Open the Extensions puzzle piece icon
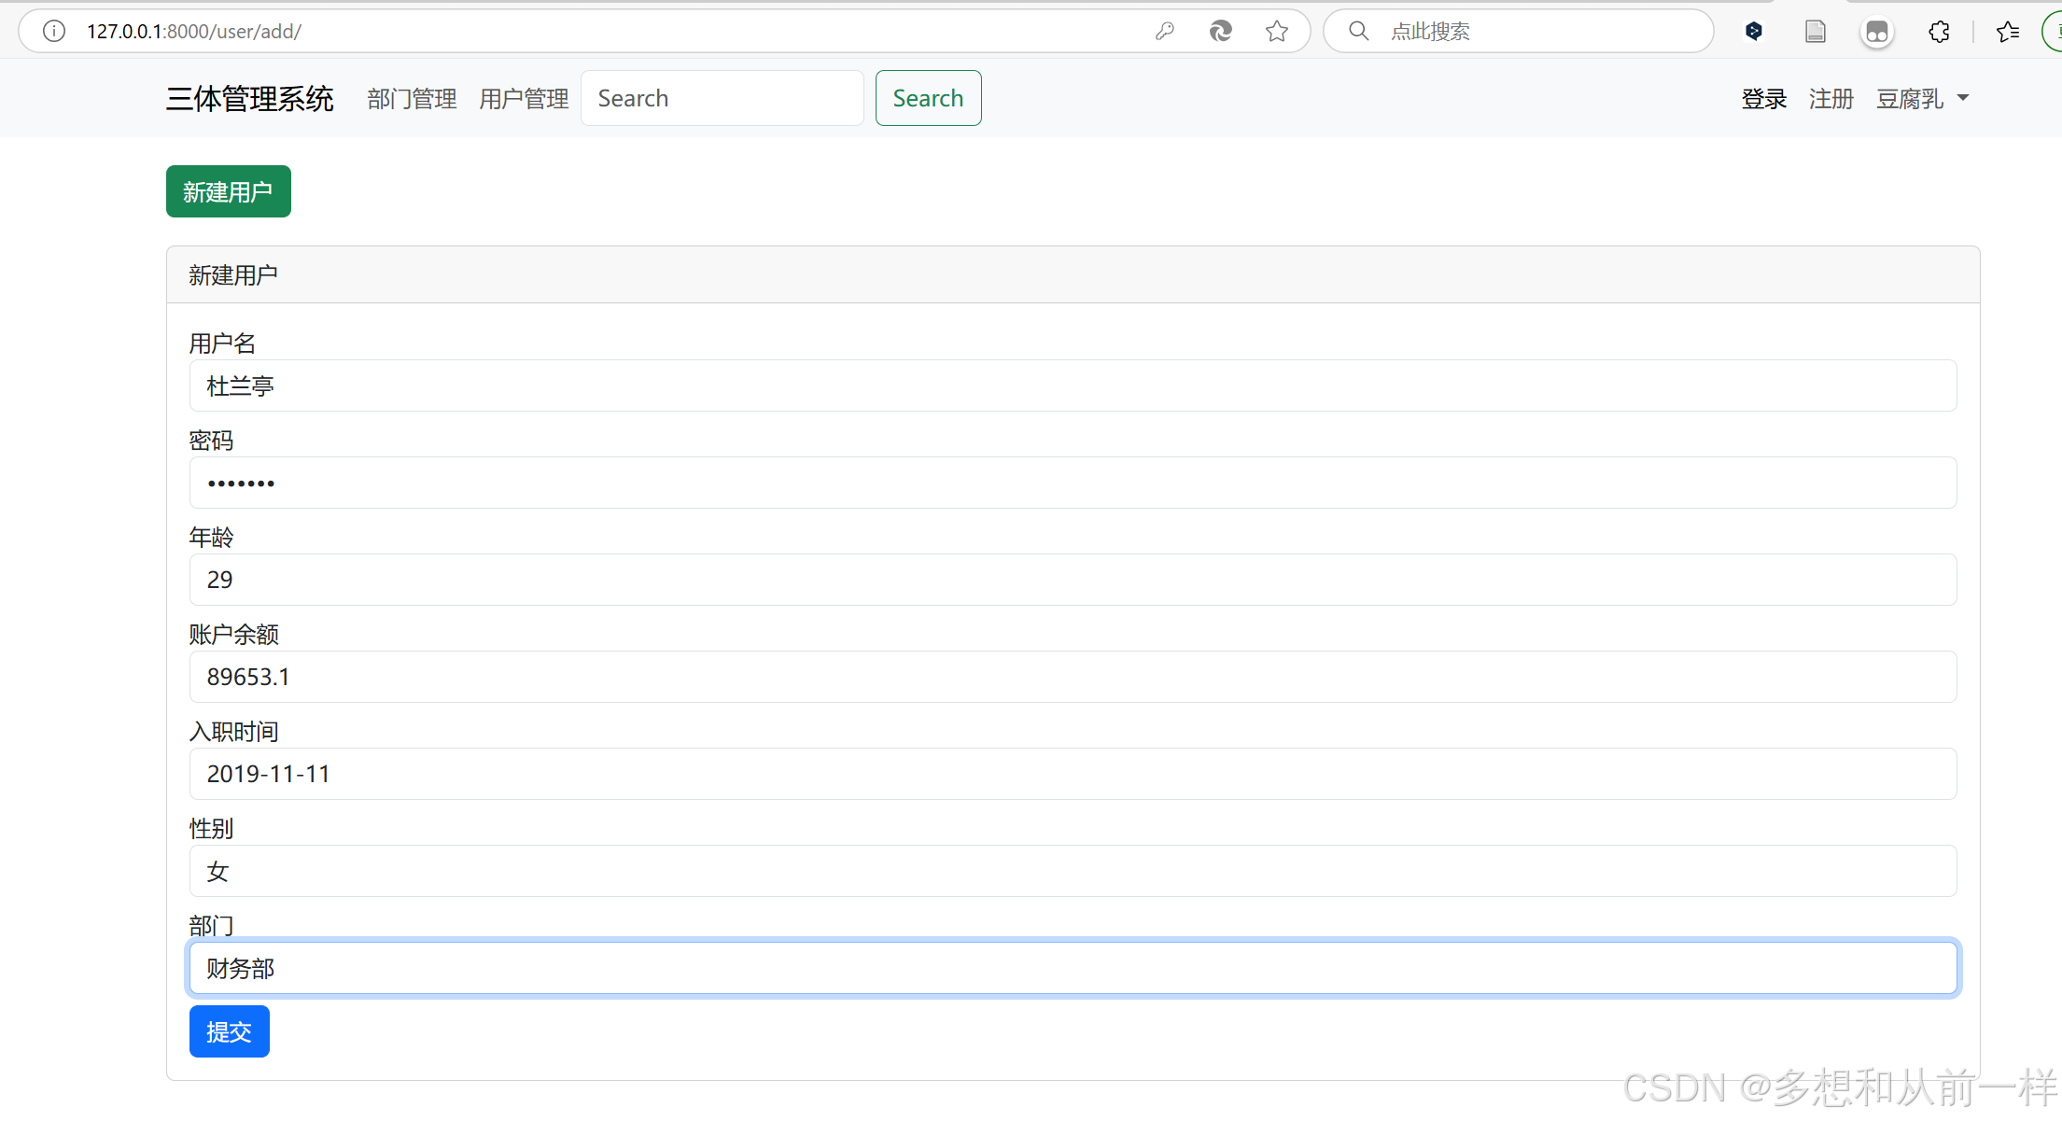 1939,31
